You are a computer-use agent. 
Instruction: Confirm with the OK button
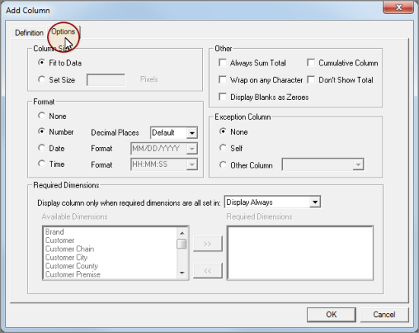click(x=332, y=315)
